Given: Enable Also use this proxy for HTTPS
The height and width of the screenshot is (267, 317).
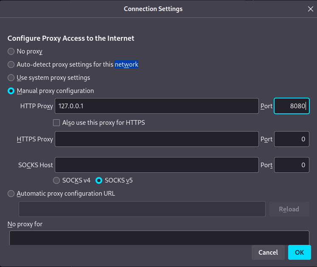Looking at the screenshot, I should coord(56,123).
